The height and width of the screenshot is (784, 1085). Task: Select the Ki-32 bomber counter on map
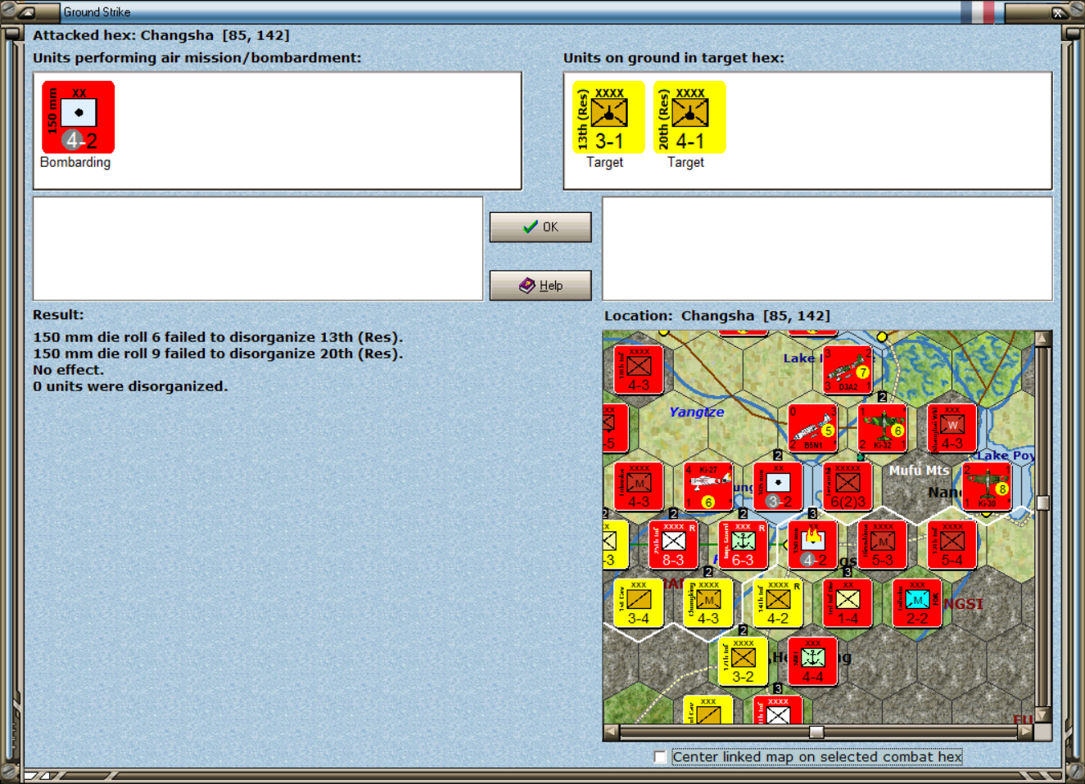tap(882, 428)
